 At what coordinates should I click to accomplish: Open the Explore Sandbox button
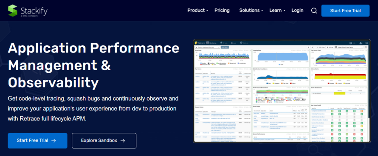tap(104, 141)
